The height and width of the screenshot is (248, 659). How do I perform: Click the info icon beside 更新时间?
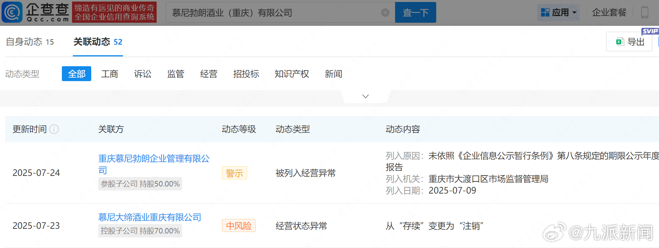tap(54, 129)
